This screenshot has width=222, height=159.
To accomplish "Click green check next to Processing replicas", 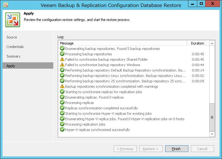I will (x=62, y=102).
